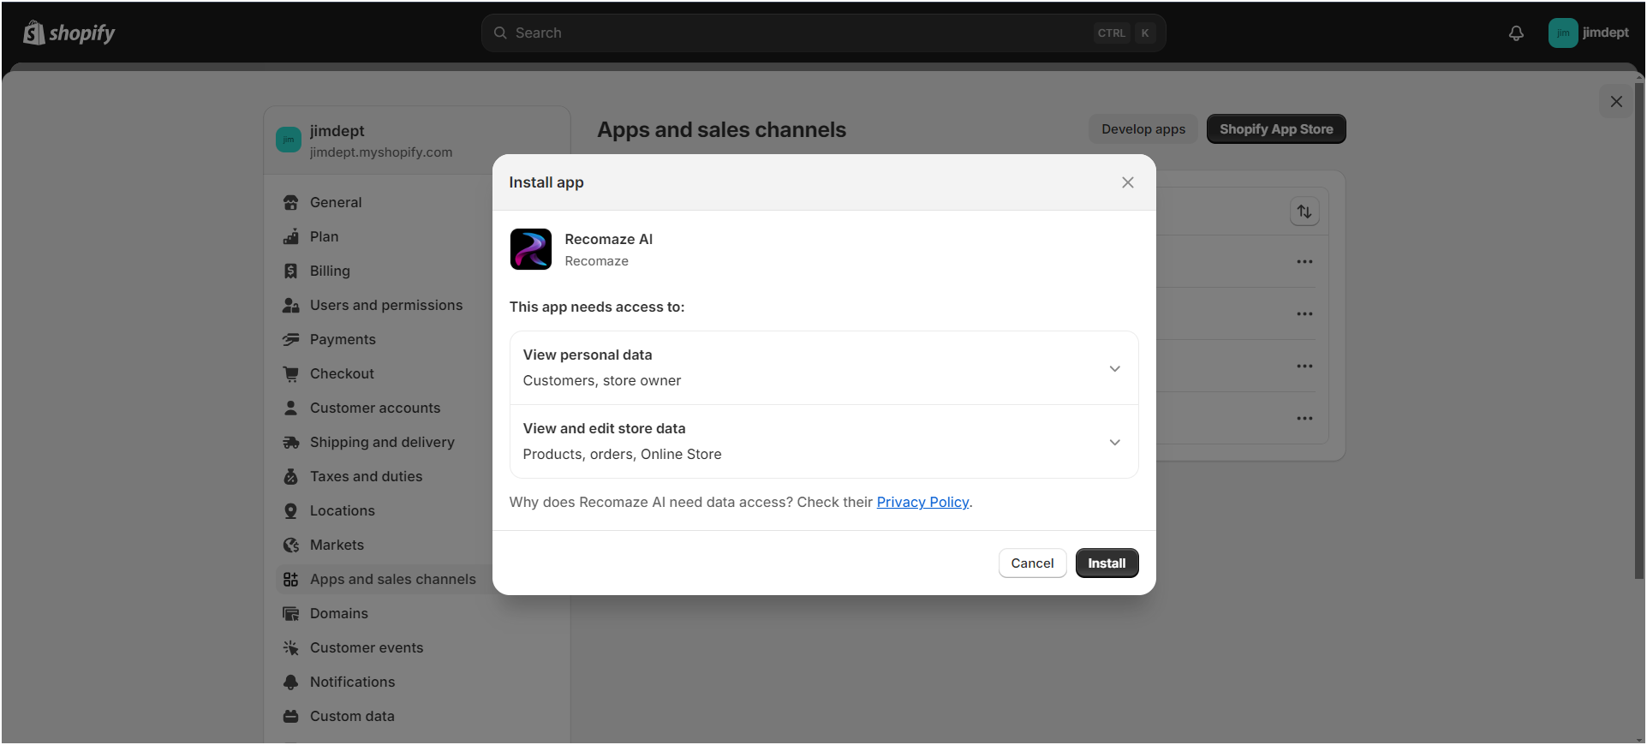
Task: Click the Recomaze AI app logo
Action: pyautogui.click(x=531, y=249)
